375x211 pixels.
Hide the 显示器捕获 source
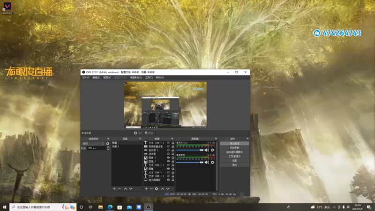click(168, 180)
